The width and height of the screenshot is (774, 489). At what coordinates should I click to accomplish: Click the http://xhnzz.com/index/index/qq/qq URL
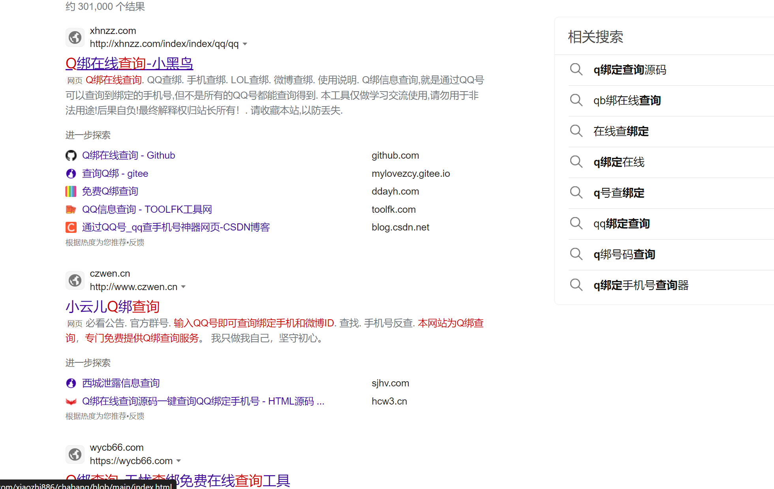[164, 44]
